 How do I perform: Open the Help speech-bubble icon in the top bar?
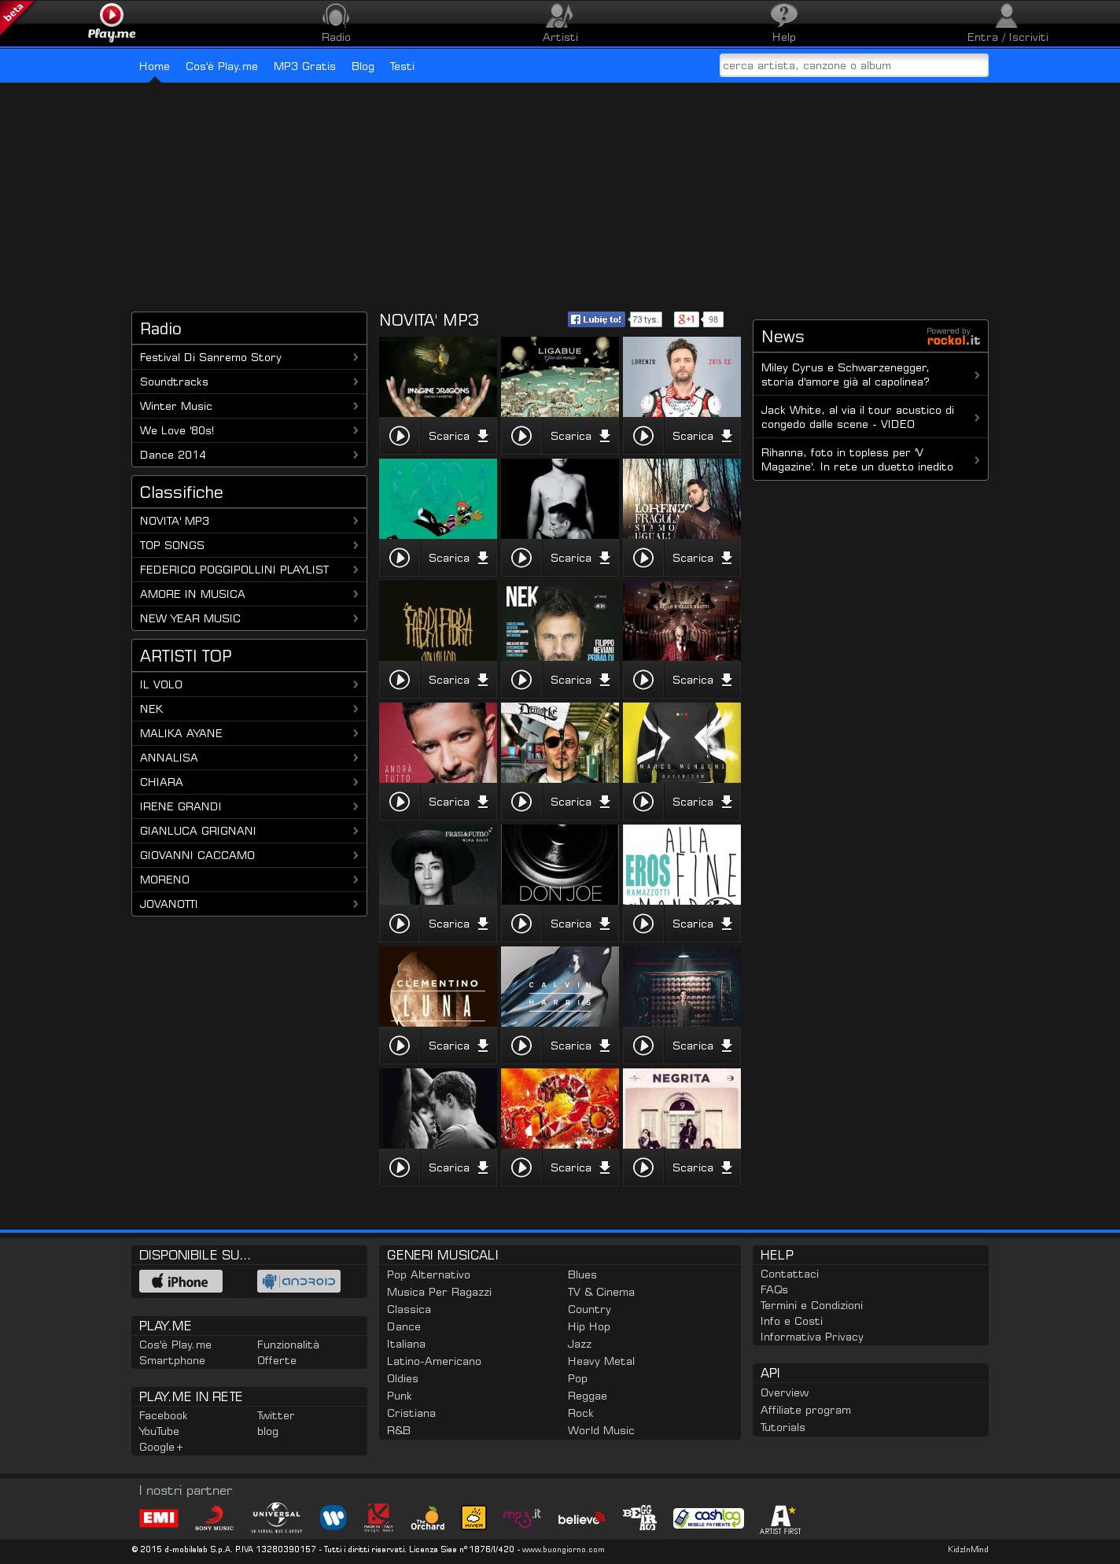tap(783, 16)
